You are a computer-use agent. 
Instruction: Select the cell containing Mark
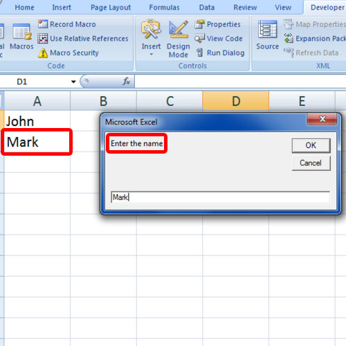(37, 142)
